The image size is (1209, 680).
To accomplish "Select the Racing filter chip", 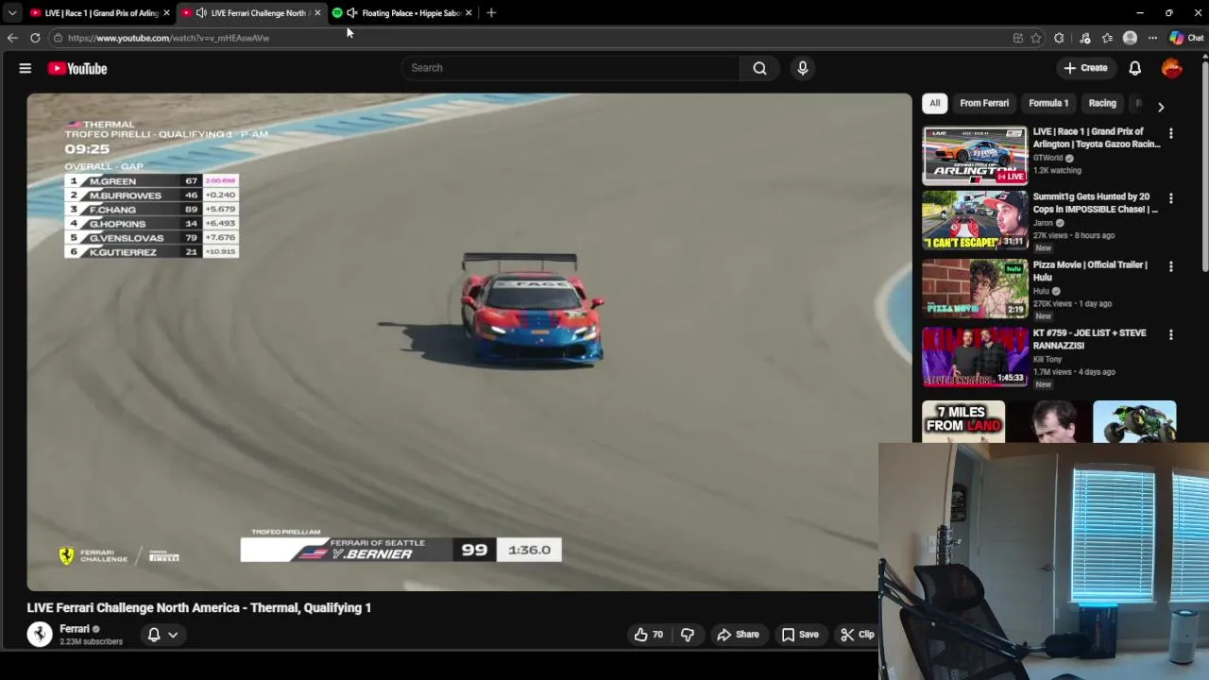I will pyautogui.click(x=1102, y=103).
